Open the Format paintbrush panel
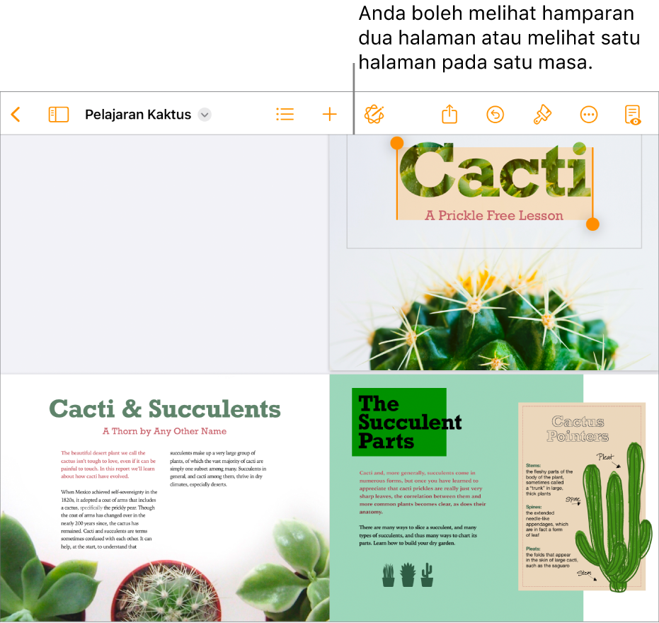The width and height of the screenshot is (659, 623). pyautogui.click(x=542, y=115)
